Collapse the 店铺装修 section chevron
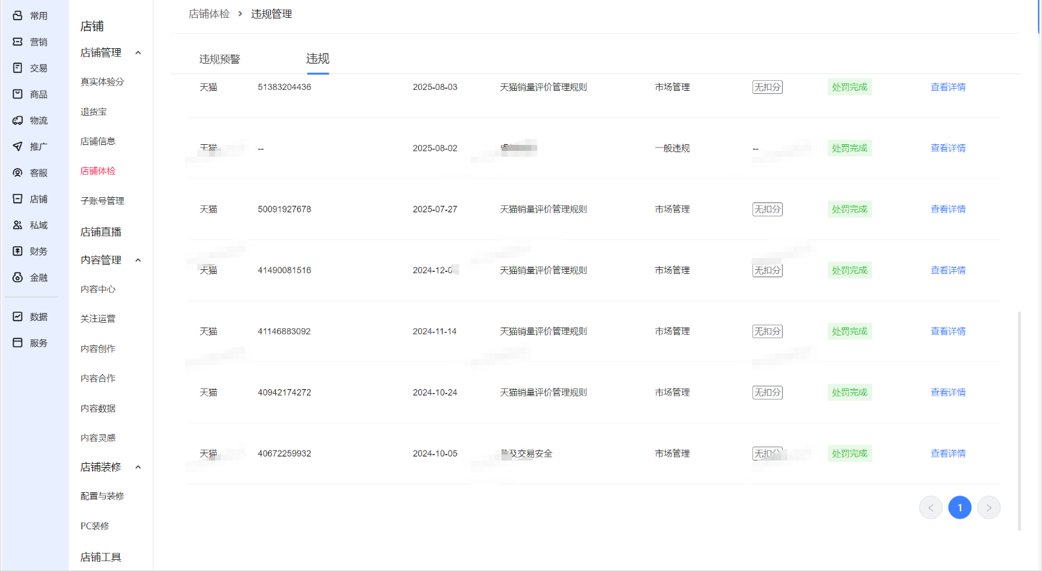The image size is (1042, 571). coord(138,467)
